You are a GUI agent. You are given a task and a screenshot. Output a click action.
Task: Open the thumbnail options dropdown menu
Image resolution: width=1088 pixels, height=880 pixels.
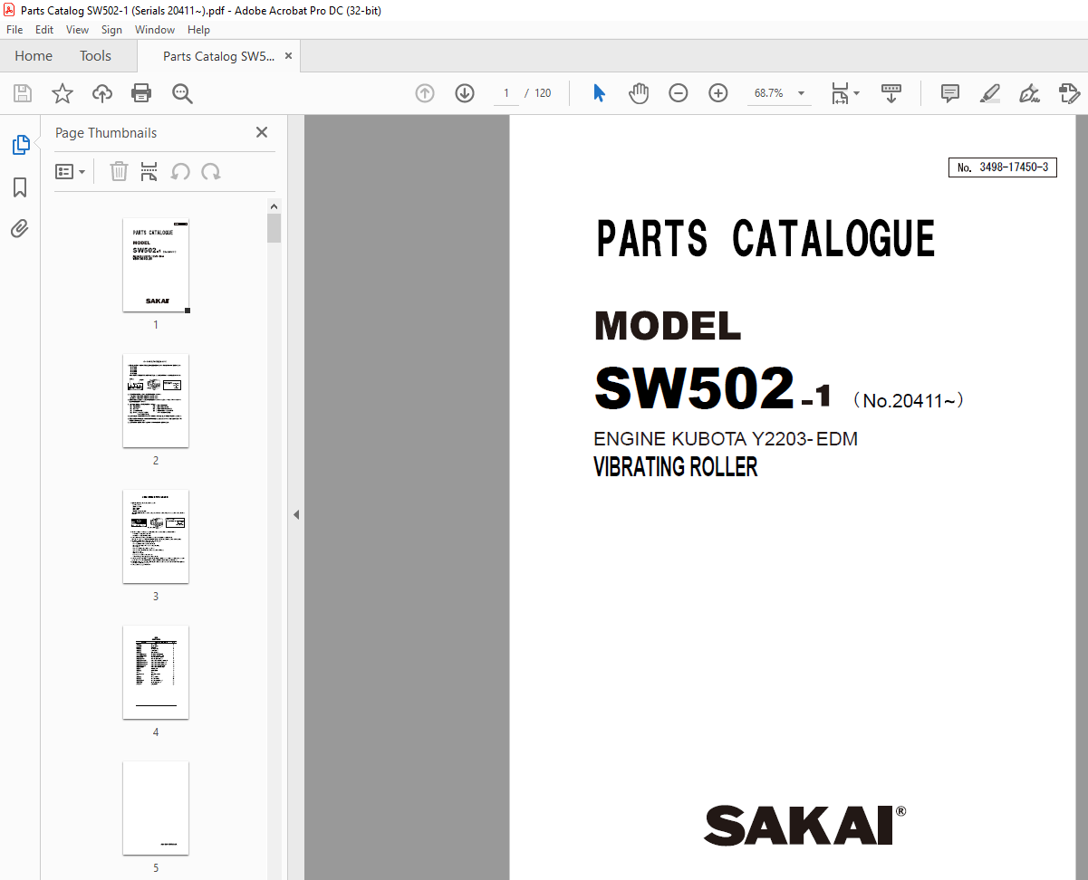[71, 171]
